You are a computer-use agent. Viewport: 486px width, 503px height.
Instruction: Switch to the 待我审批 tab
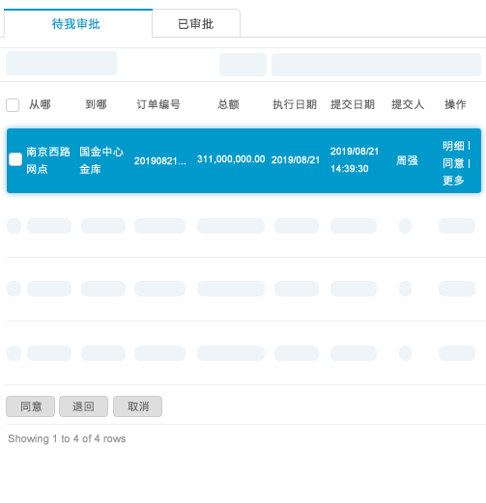pyautogui.click(x=76, y=24)
